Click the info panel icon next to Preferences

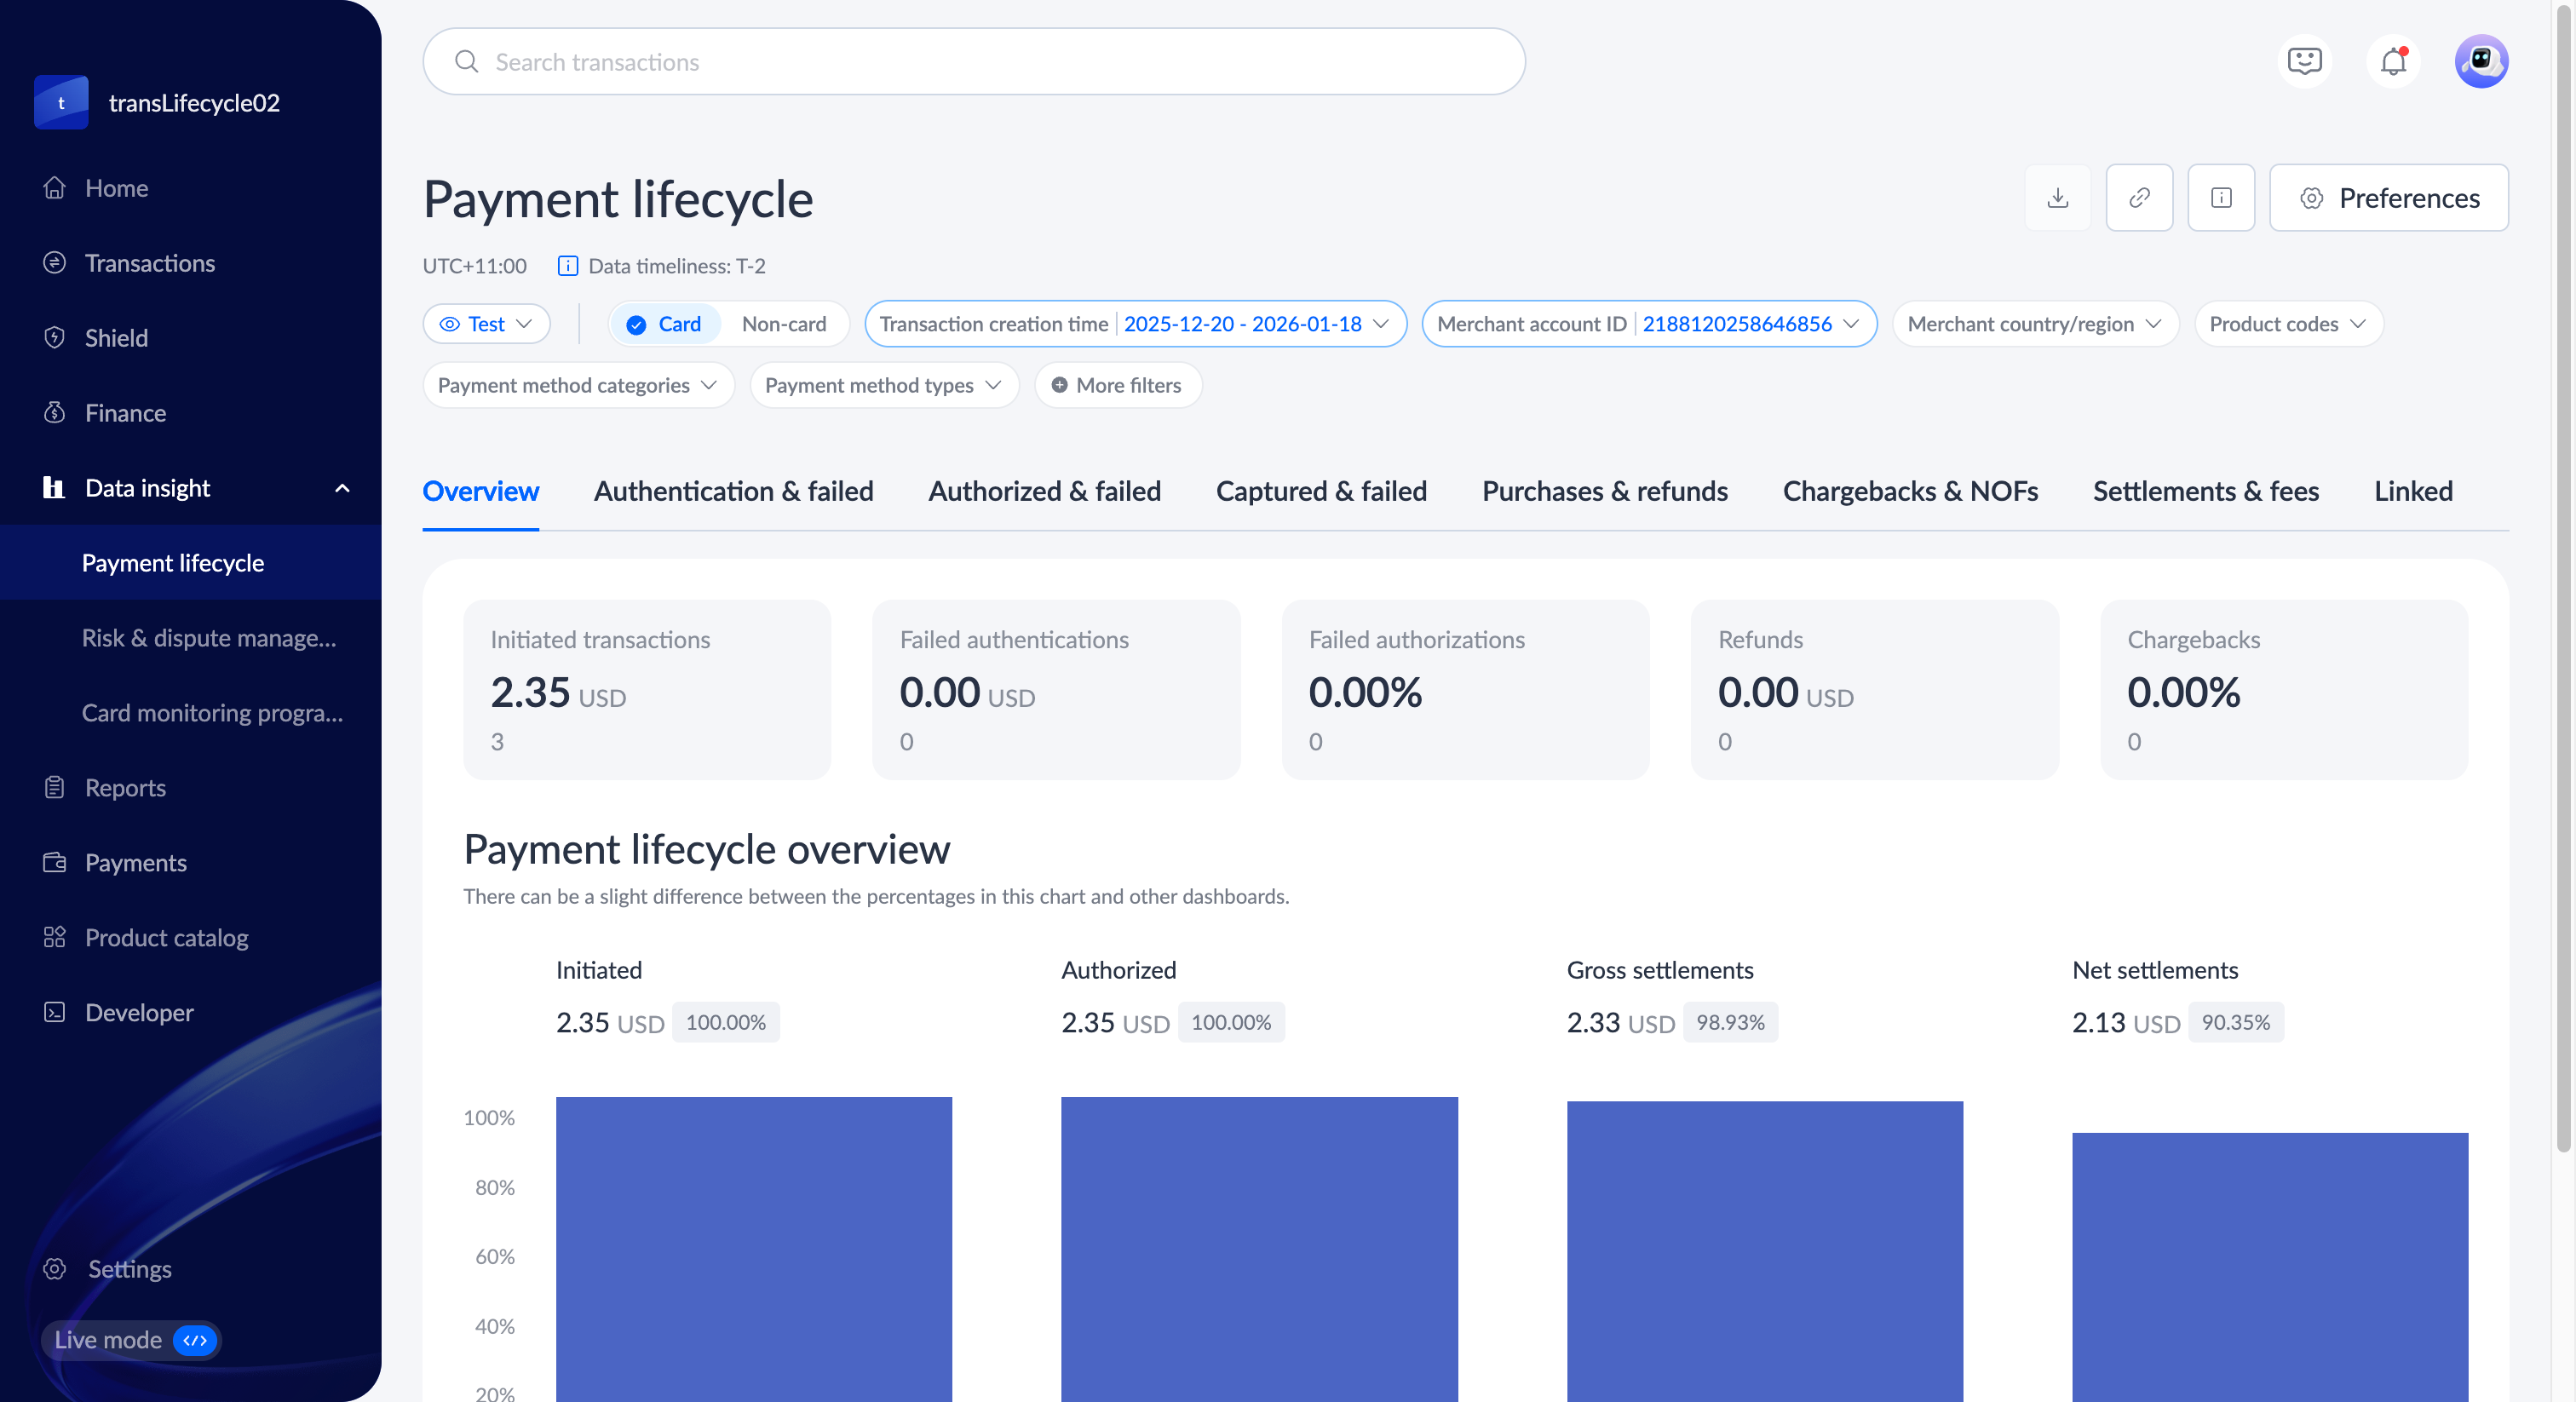[x=2220, y=198]
